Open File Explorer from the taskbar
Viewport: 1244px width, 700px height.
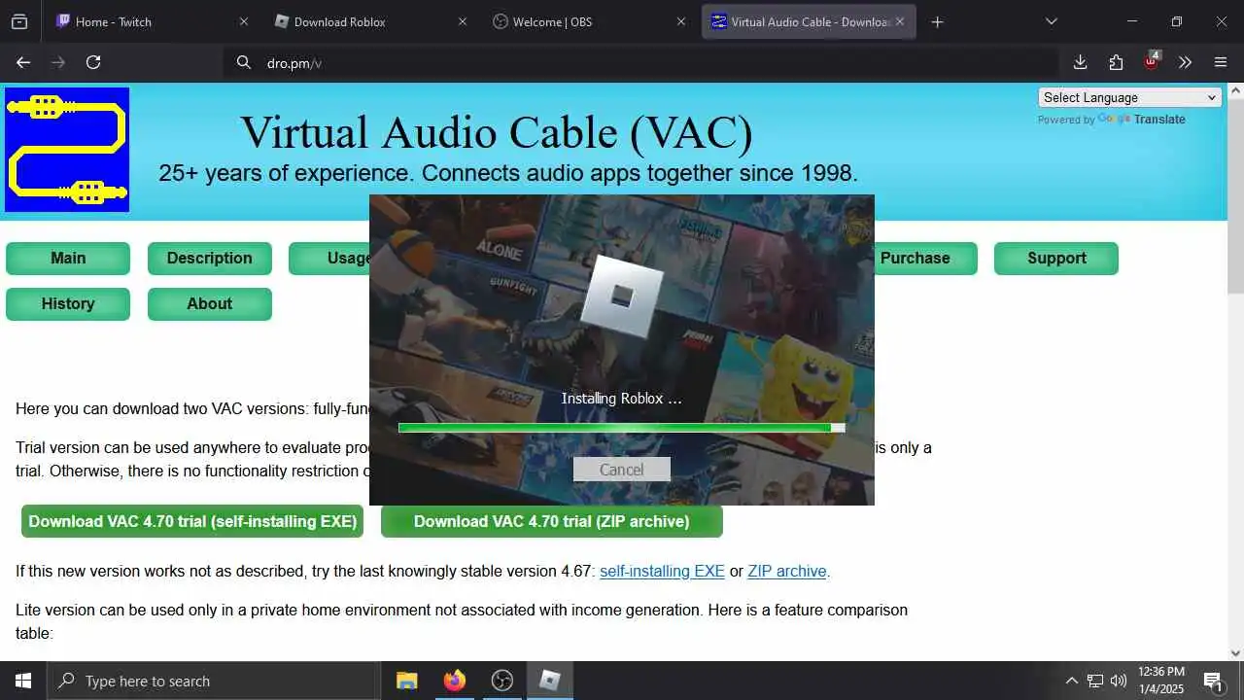click(x=406, y=681)
